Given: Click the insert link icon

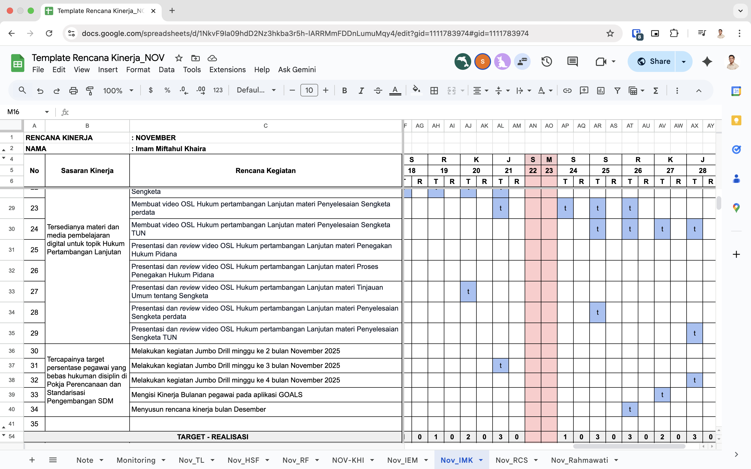Looking at the screenshot, I should click(x=567, y=91).
